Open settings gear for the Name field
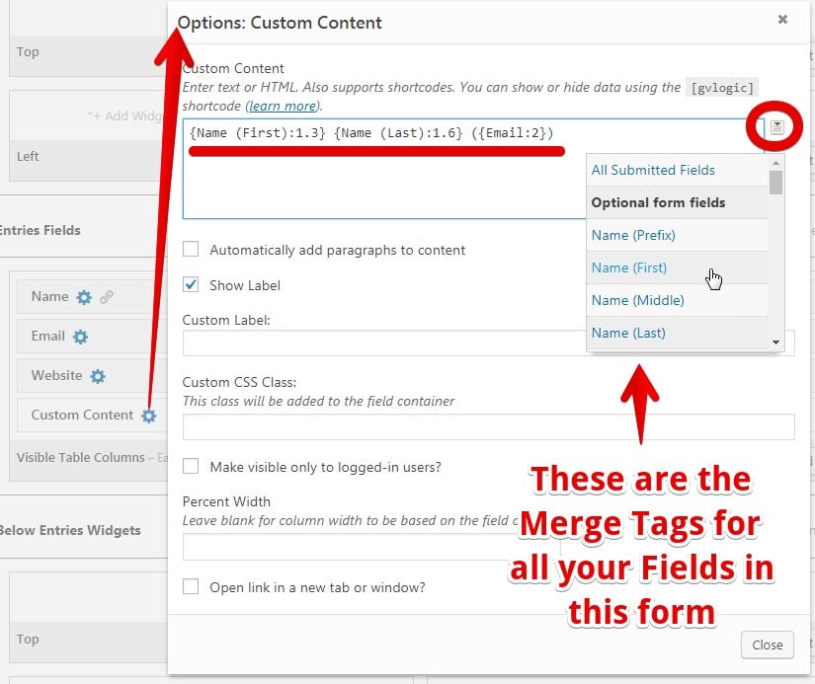 click(x=84, y=297)
